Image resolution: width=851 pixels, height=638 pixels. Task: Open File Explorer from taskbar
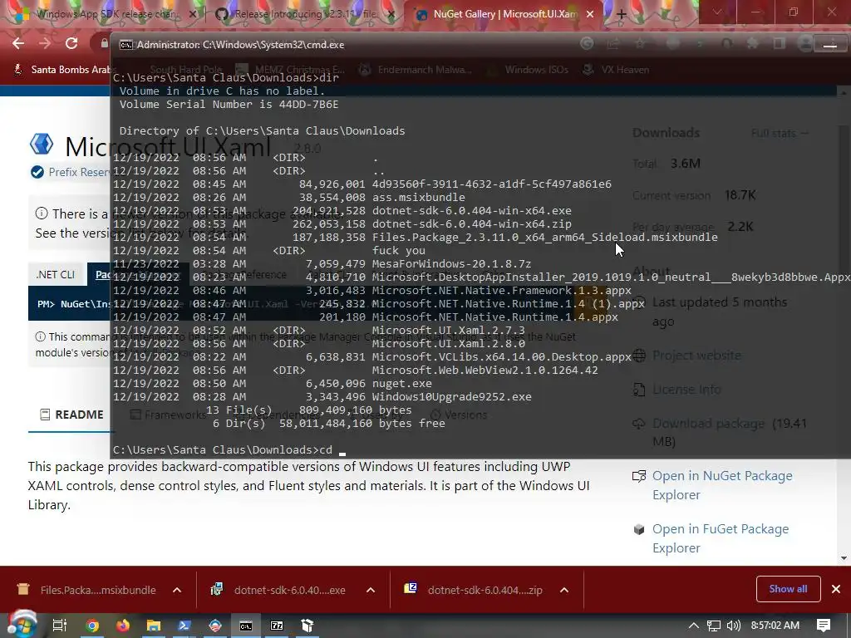154,626
